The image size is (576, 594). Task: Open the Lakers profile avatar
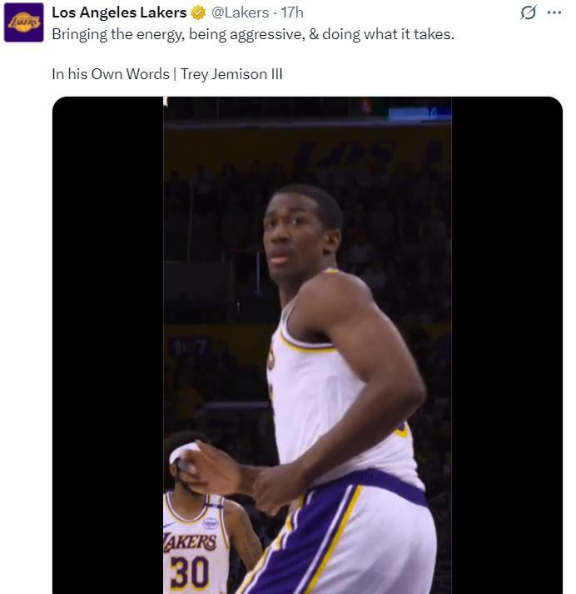pos(23,22)
